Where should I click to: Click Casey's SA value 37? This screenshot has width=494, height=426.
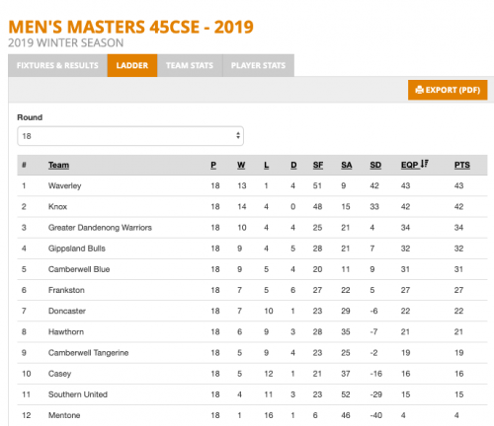pos(346,374)
